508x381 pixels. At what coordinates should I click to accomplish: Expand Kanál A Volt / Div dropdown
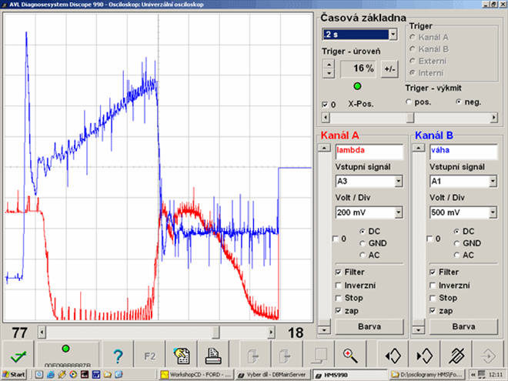coord(398,212)
